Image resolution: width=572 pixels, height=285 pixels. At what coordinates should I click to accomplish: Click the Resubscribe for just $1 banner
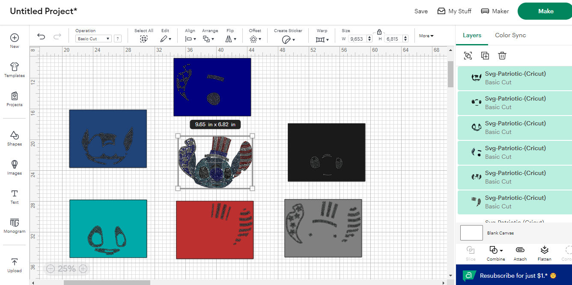[514, 275]
